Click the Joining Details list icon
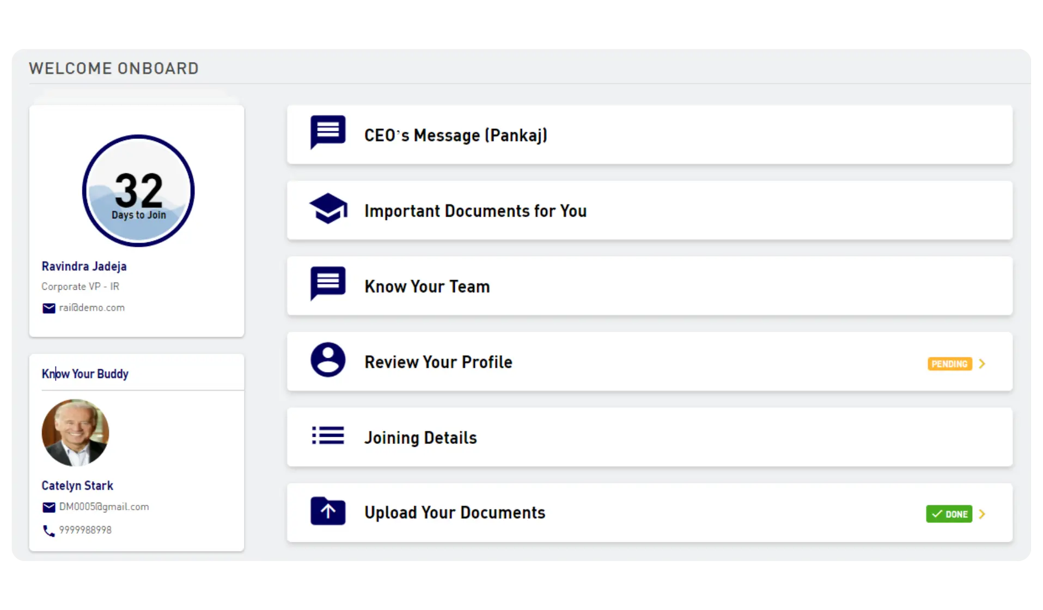Screen dimensions: 1043x610 pos(328,435)
